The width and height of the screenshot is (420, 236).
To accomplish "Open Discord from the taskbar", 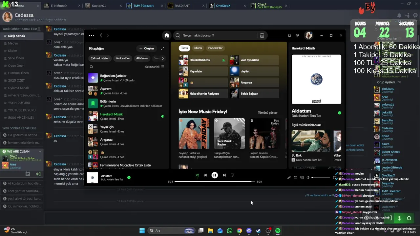I will tap(249, 231).
